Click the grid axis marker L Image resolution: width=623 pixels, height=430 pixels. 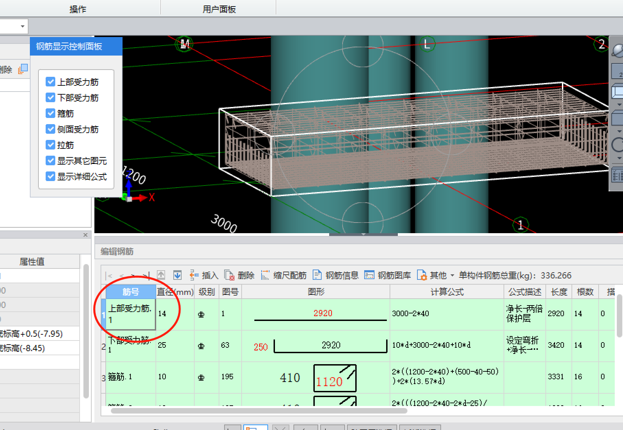[427, 44]
